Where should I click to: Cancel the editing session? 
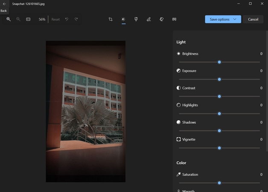(253, 19)
